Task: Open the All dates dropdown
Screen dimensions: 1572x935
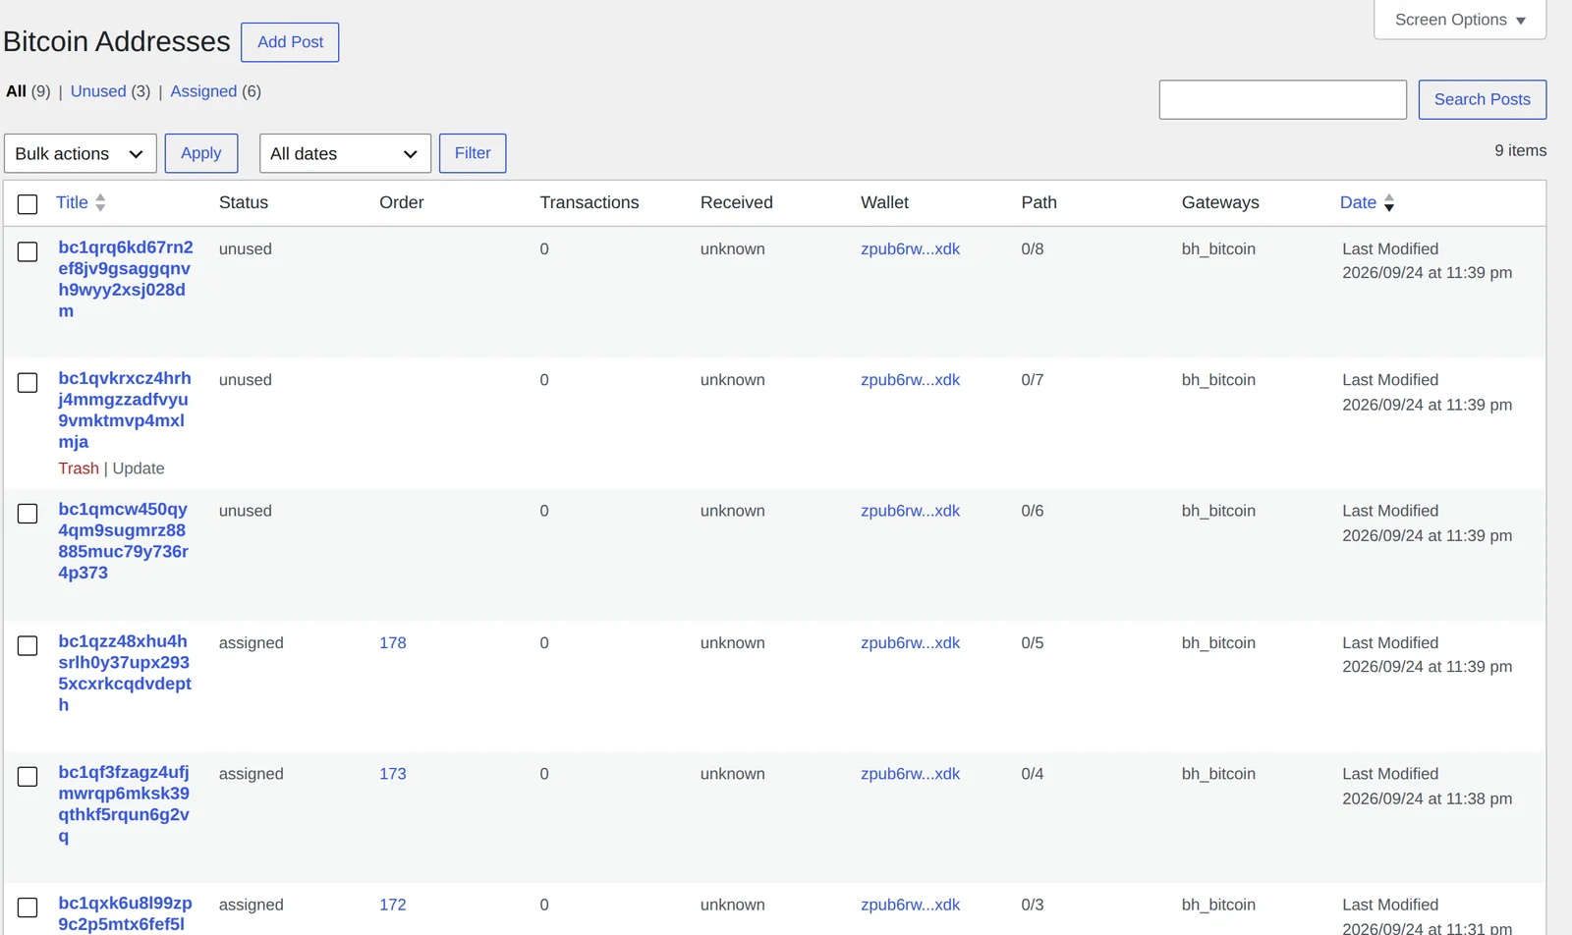Action: [345, 153]
